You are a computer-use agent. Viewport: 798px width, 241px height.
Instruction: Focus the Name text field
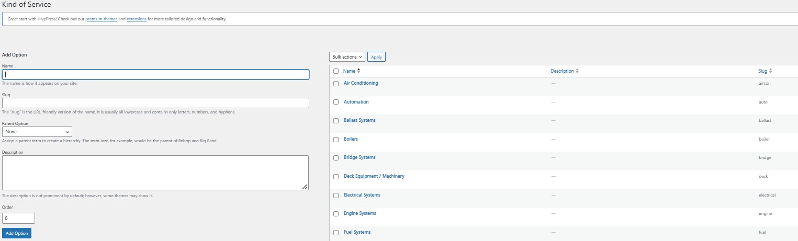click(x=155, y=75)
